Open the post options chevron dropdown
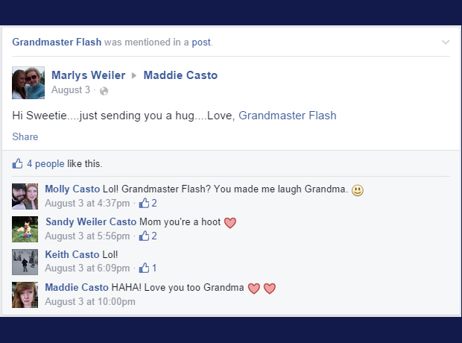Image resolution: width=462 pixels, height=343 pixels. (446, 43)
